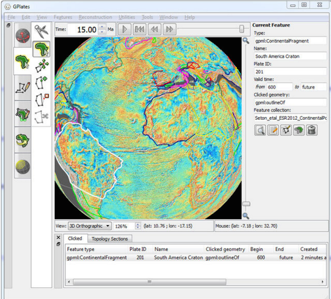The width and height of the screenshot is (331, 299).
Task: Click the Edit Feature notepad button
Action: 273,131
